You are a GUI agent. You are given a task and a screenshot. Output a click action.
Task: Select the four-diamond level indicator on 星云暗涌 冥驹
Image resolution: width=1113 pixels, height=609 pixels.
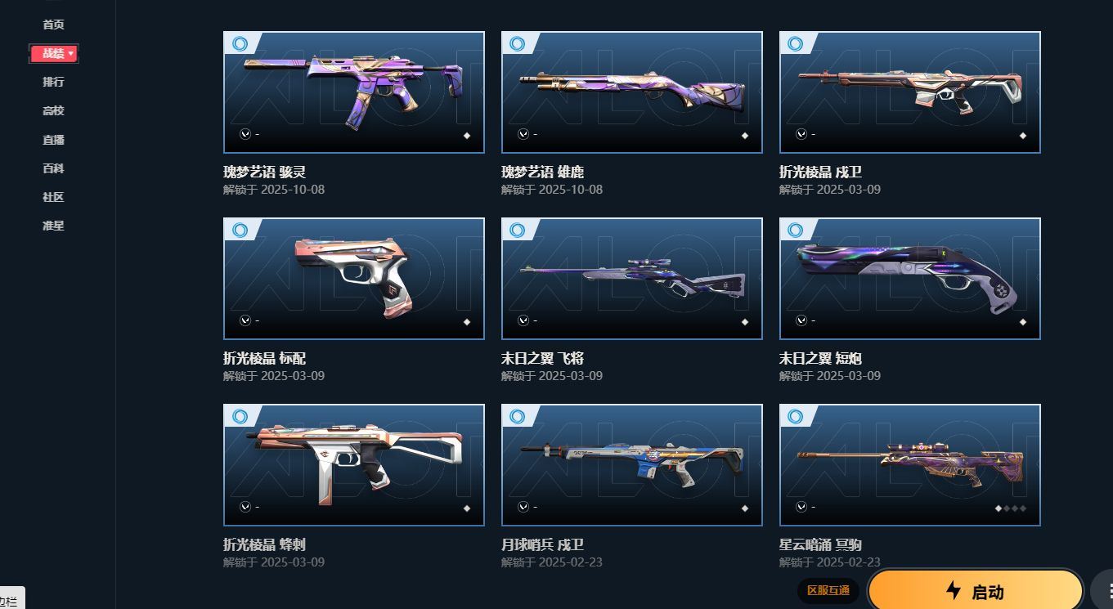pos(1010,508)
